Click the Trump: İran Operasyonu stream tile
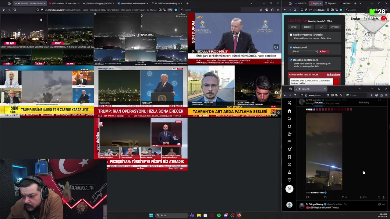Viewport: 390px width, 219px height. (141, 92)
